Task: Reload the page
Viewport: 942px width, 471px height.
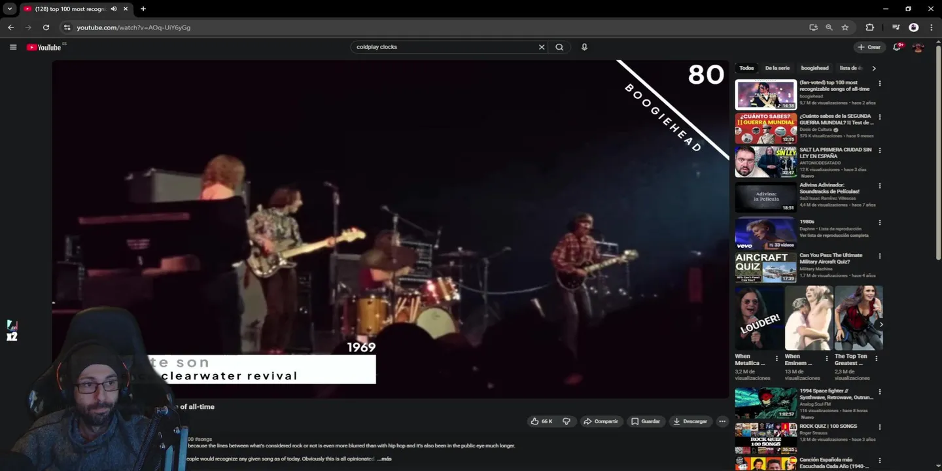Action: [46, 27]
